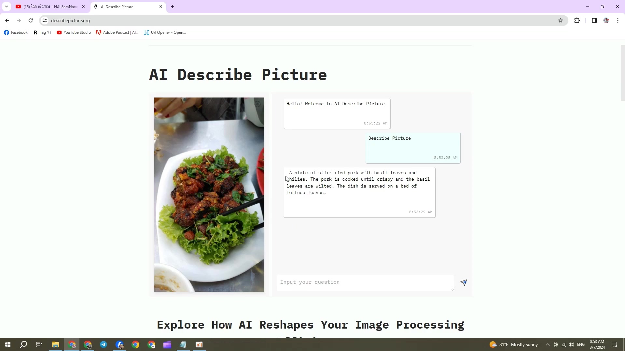The width and height of the screenshot is (625, 351).
Task: Reload the describepicture.org page
Action: click(31, 20)
